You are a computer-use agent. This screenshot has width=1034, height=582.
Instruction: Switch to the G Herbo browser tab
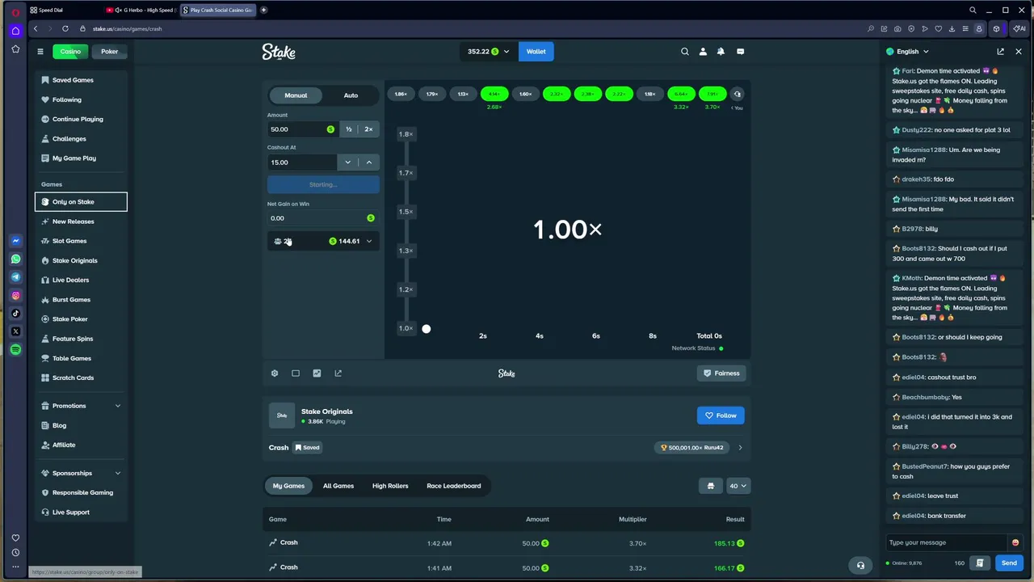pyautogui.click(x=139, y=10)
